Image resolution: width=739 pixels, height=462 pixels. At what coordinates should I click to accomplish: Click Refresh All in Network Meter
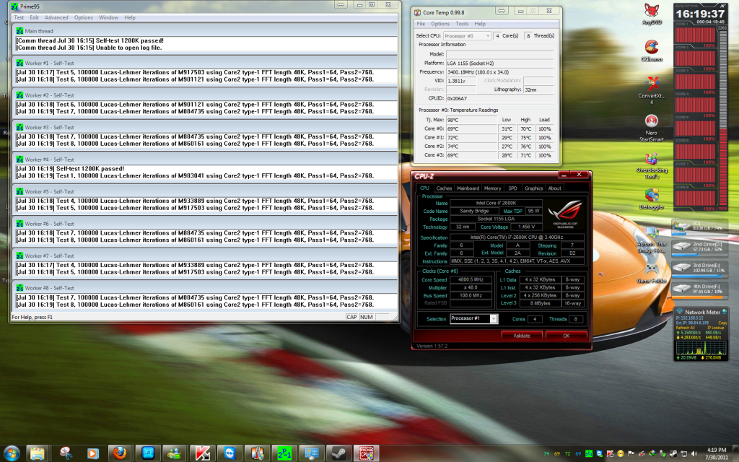coord(684,328)
